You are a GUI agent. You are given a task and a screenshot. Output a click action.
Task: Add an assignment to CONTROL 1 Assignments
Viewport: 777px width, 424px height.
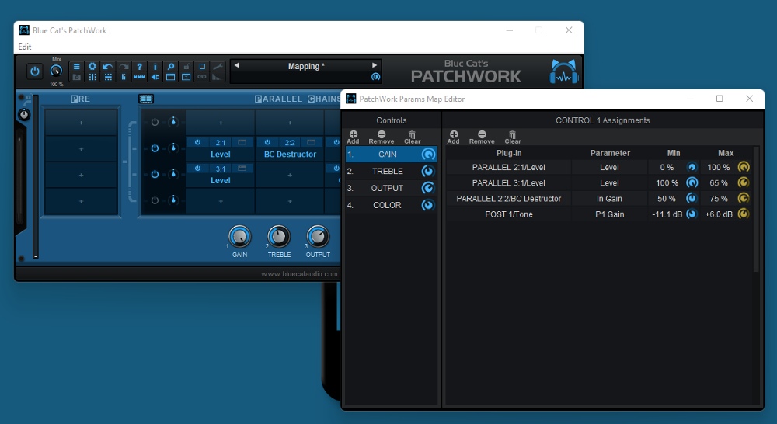[x=454, y=137]
